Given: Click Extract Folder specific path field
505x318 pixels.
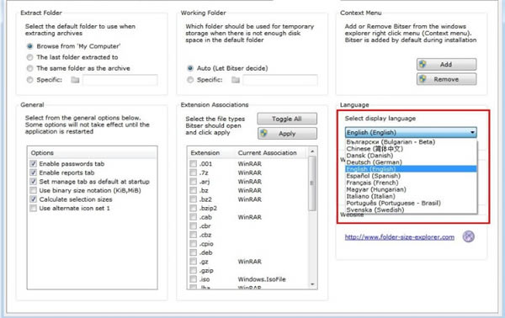Looking at the screenshot, I should (x=120, y=80).
